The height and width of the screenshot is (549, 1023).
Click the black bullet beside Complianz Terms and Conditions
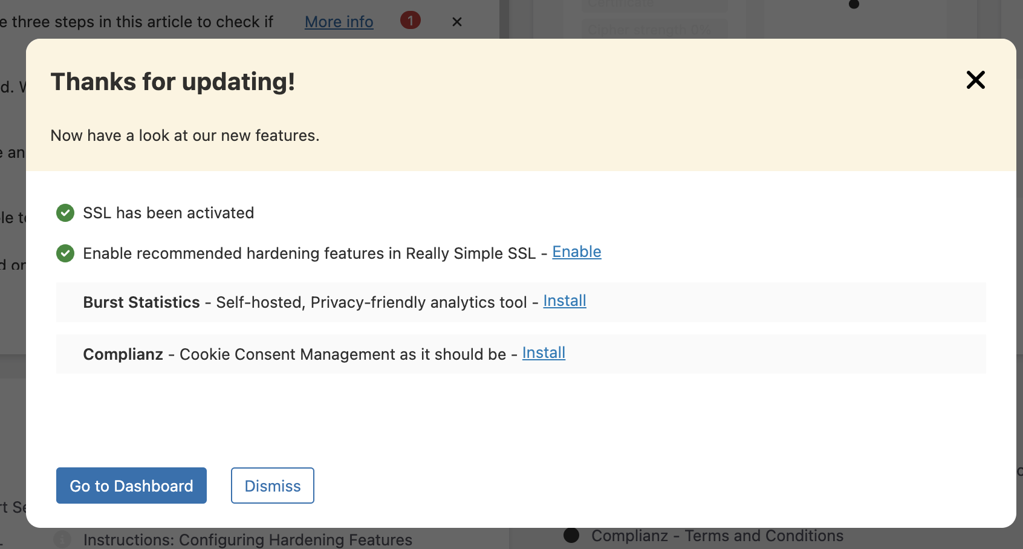[x=571, y=535]
